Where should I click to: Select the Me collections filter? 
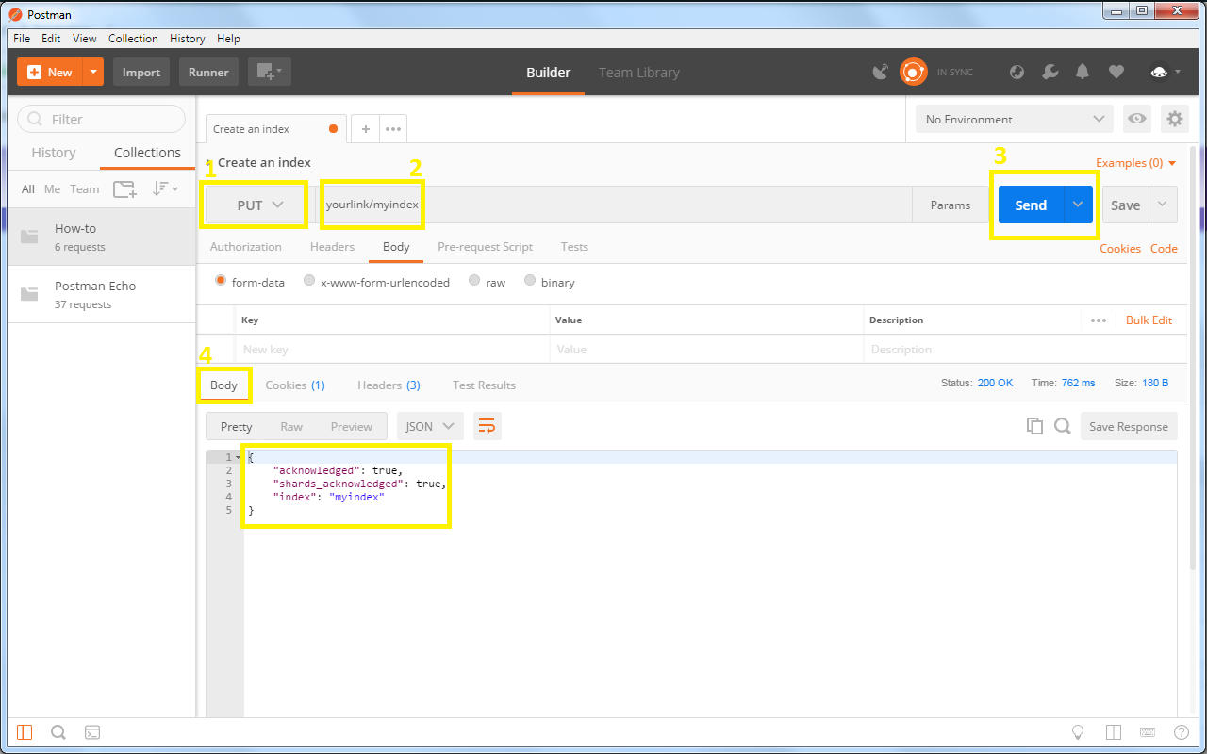pos(52,189)
